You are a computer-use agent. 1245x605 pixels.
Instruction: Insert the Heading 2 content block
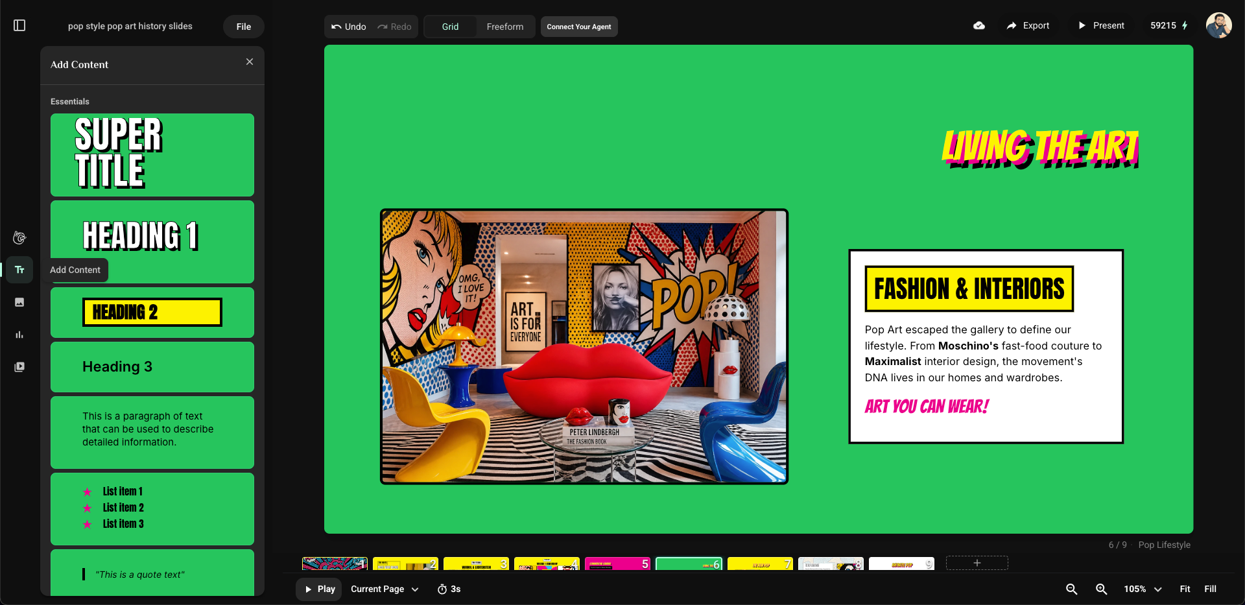pos(152,313)
